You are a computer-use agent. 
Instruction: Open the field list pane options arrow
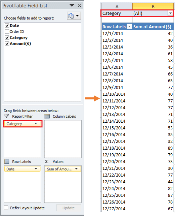click(72, 5)
